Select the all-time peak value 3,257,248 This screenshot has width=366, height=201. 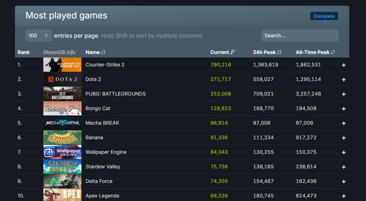(308, 94)
